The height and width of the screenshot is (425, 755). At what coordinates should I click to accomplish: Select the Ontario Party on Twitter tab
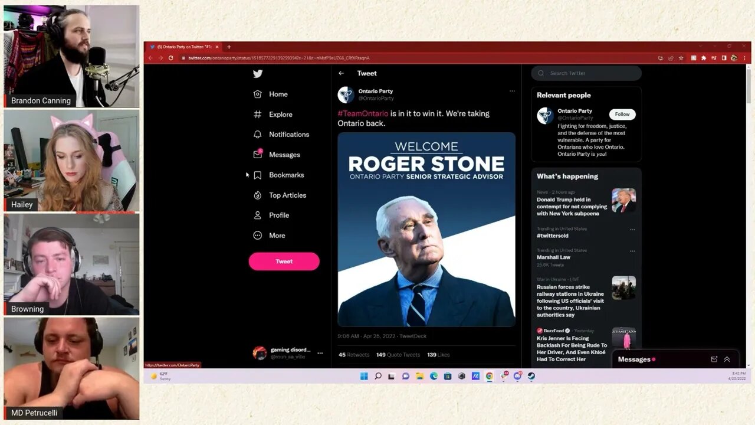click(183, 47)
